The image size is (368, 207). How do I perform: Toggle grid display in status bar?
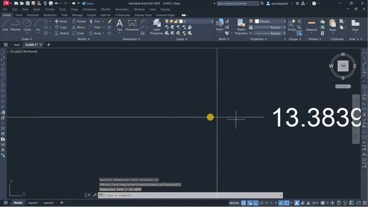tap(244, 203)
